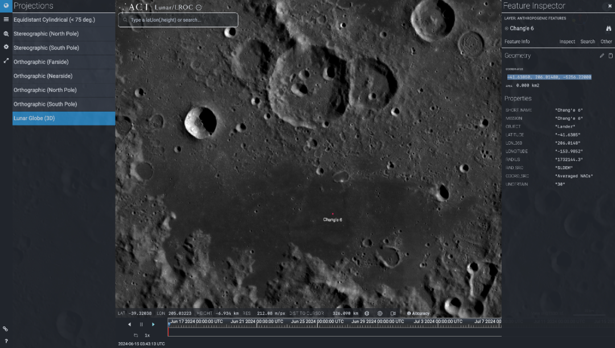Click the highlighted coordinates value
The image size is (615, 348).
[x=549, y=77]
